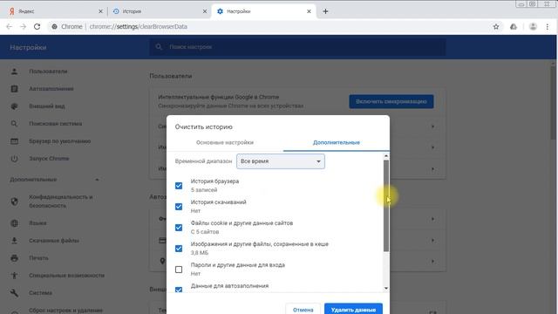
Task: Click the address bar URL
Action: 139,27
